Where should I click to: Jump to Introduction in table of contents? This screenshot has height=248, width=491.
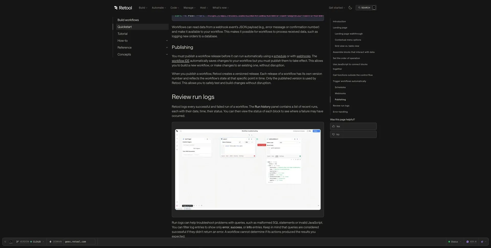[339, 21]
